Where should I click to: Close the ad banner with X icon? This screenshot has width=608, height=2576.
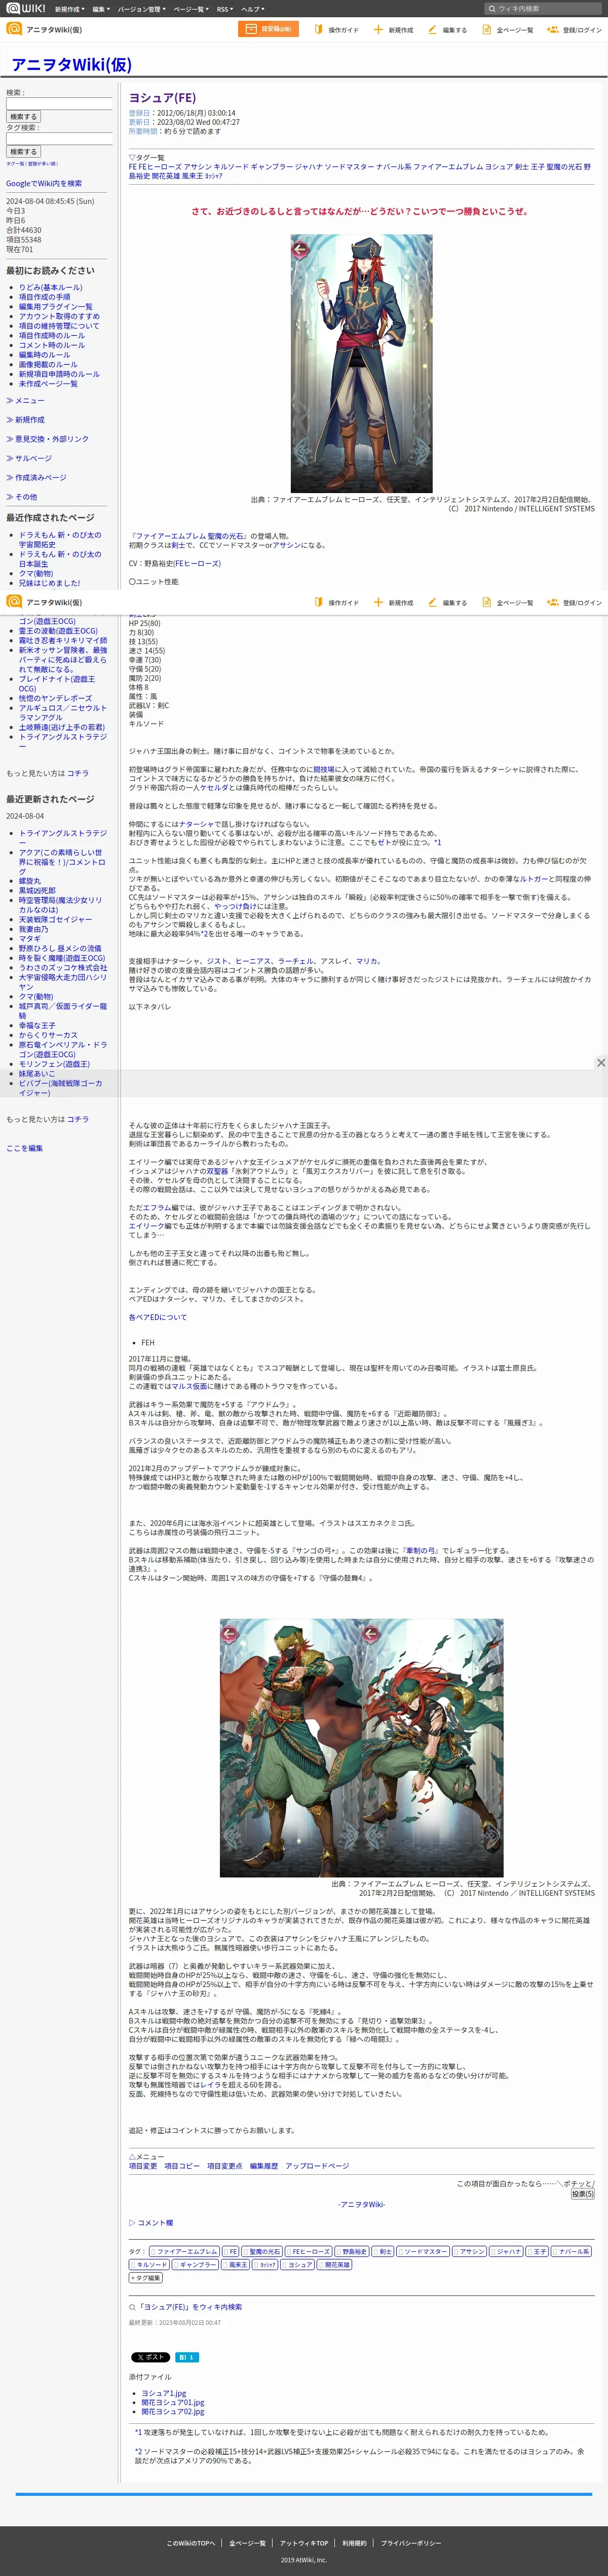600,1062
